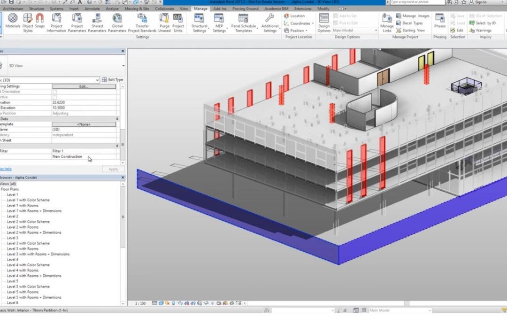Click the Edit... button for rendering settings
The image size is (507, 317).
(84, 86)
